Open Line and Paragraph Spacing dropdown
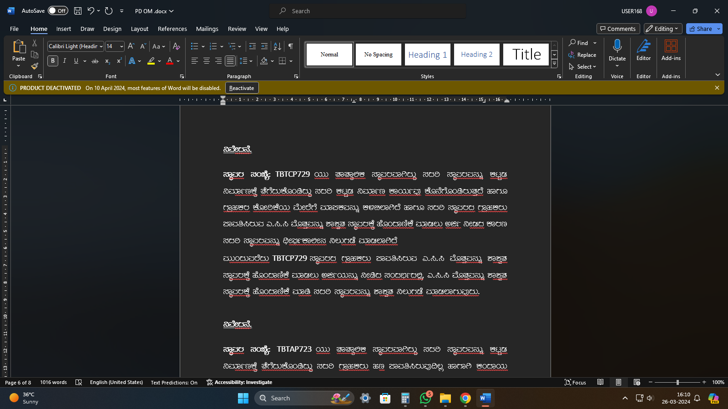The image size is (728, 409). [246, 61]
